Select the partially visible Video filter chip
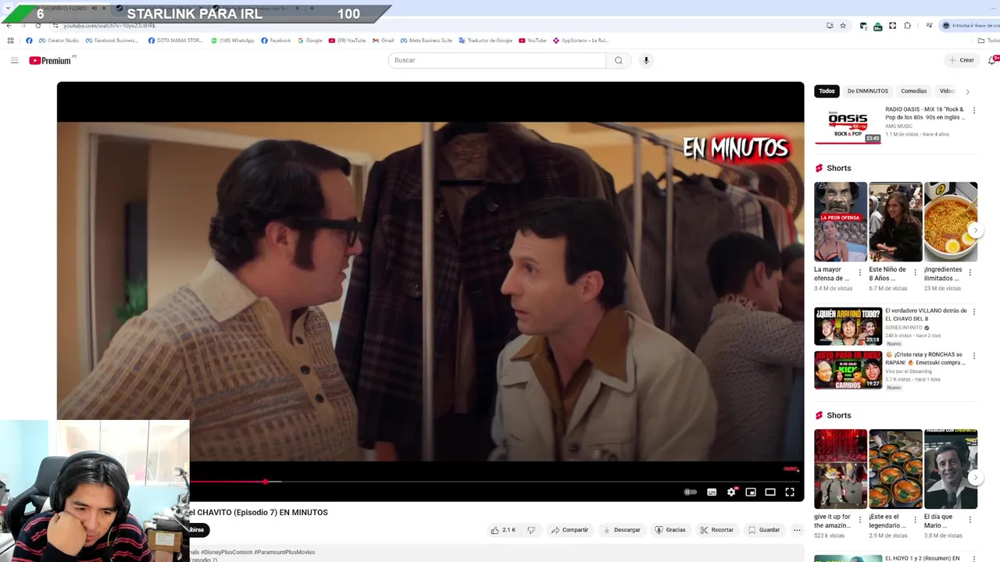 [x=946, y=91]
